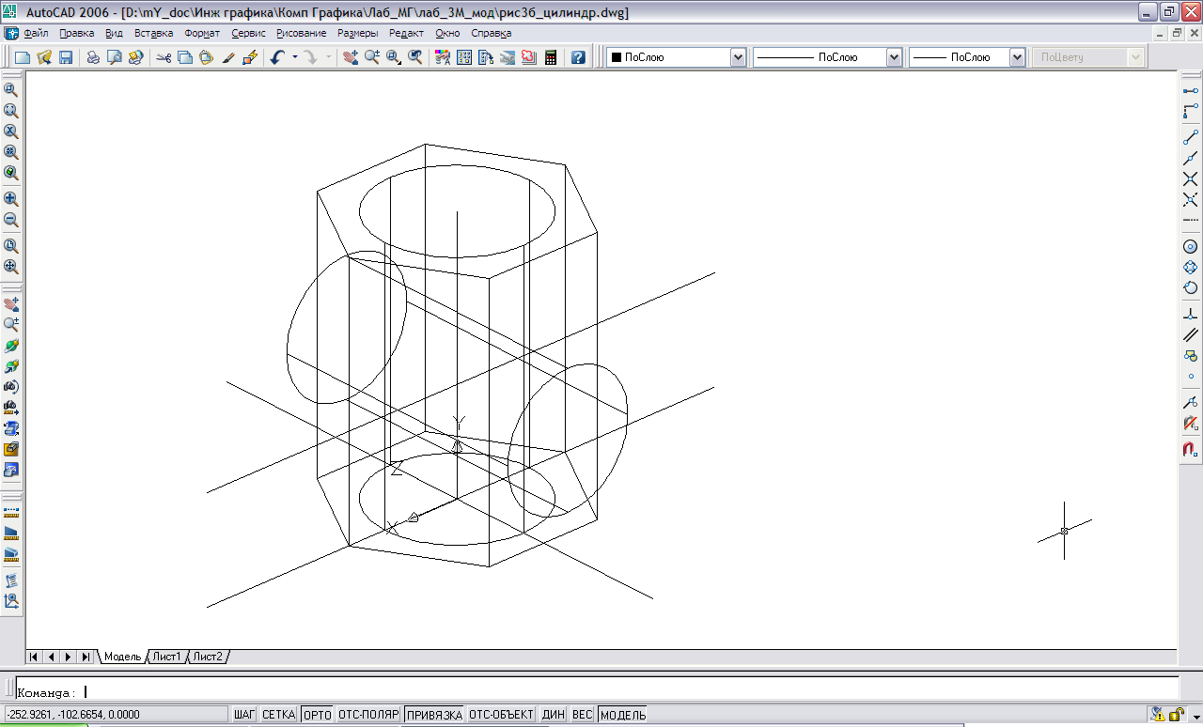This screenshot has width=1203, height=727.
Task: Toggle the ШАГ snap mode button
Action: pyautogui.click(x=244, y=715)
